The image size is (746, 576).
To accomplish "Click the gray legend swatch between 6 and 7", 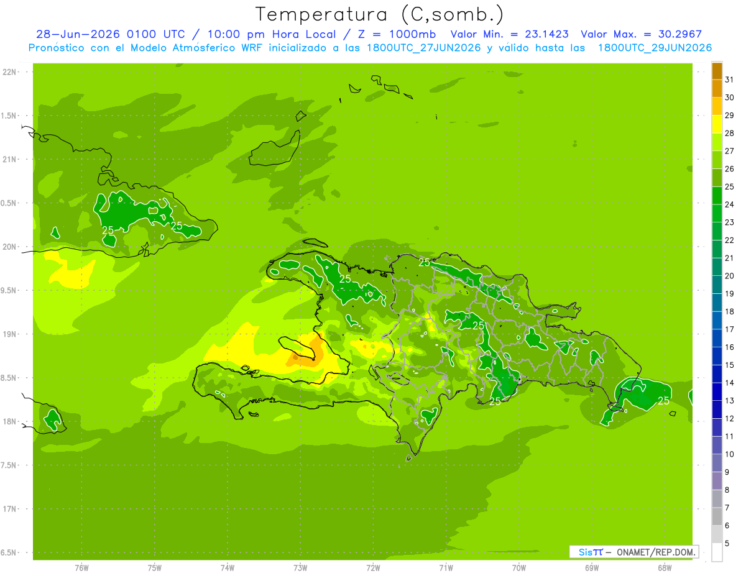I will [717, 516].
